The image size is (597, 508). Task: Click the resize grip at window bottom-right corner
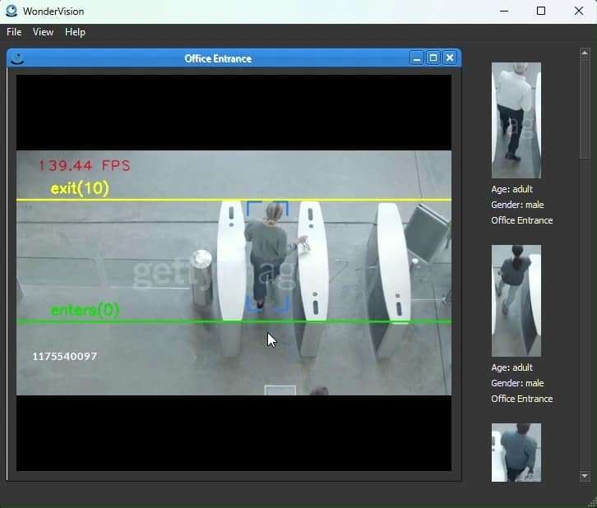point(592,502)
